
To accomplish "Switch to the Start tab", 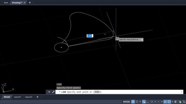I will click(x=6, y=3).
